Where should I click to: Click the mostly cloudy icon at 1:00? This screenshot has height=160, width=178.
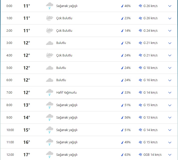click(49, 18)
